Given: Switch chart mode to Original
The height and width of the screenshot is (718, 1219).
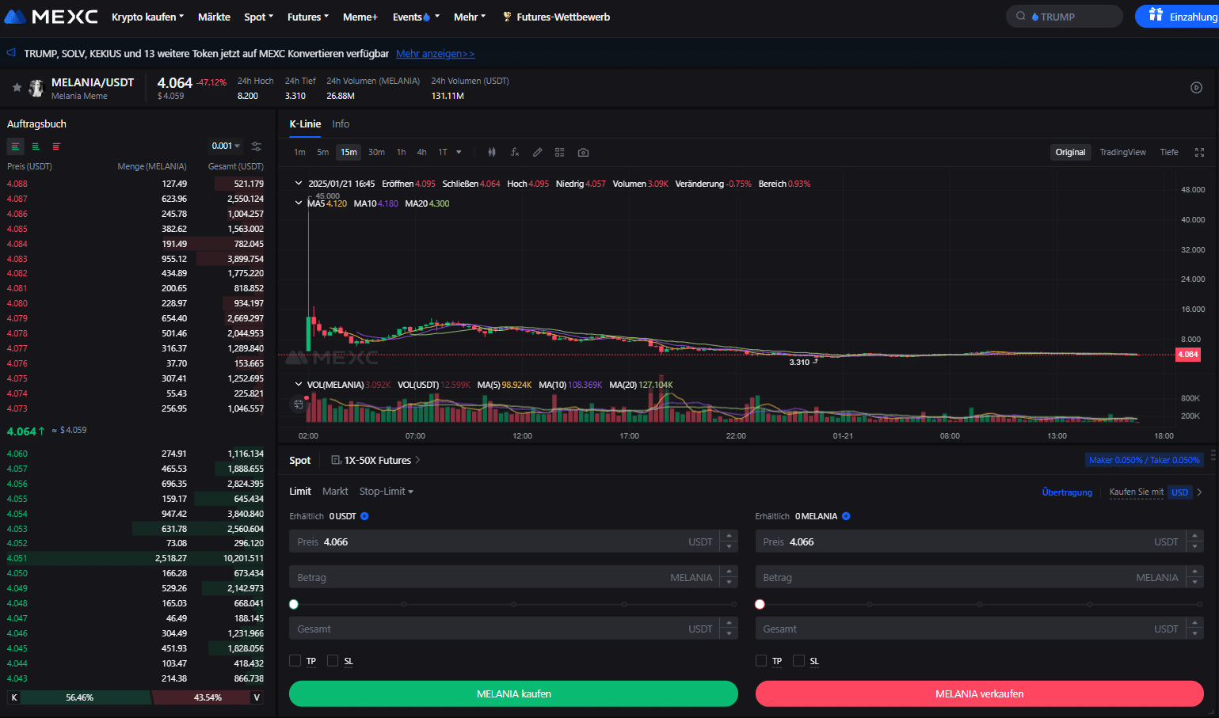Looking at the screenshot, I should pos(1070,152).
